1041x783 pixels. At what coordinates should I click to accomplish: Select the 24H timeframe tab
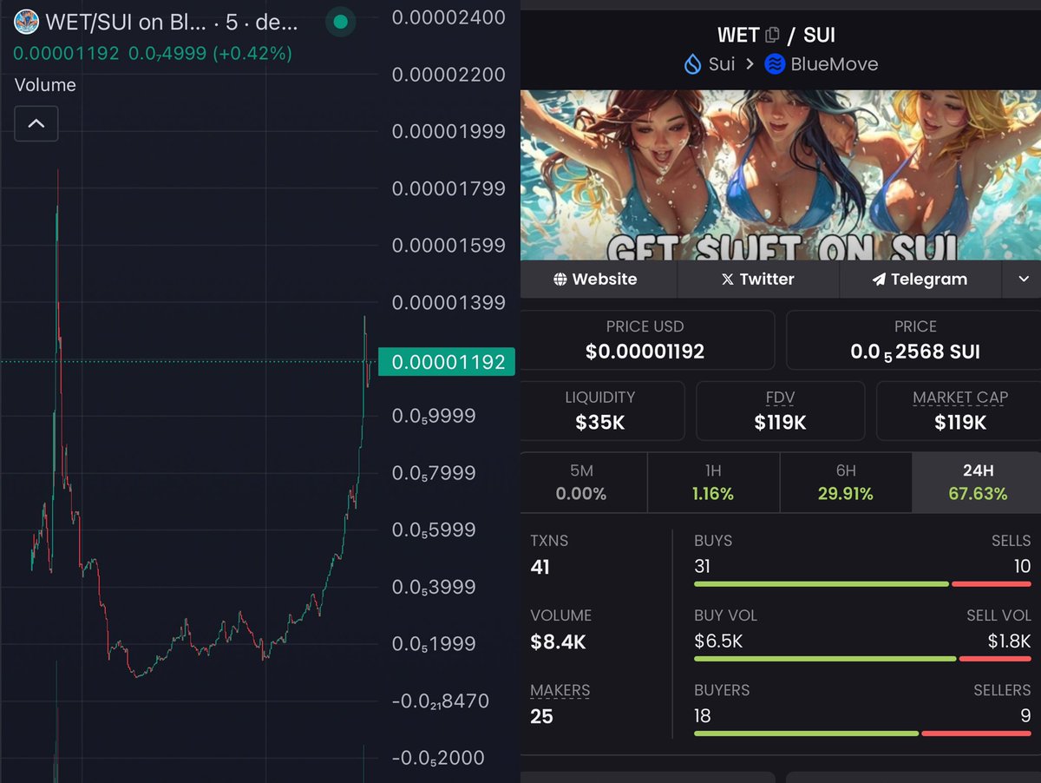point(977,482)
